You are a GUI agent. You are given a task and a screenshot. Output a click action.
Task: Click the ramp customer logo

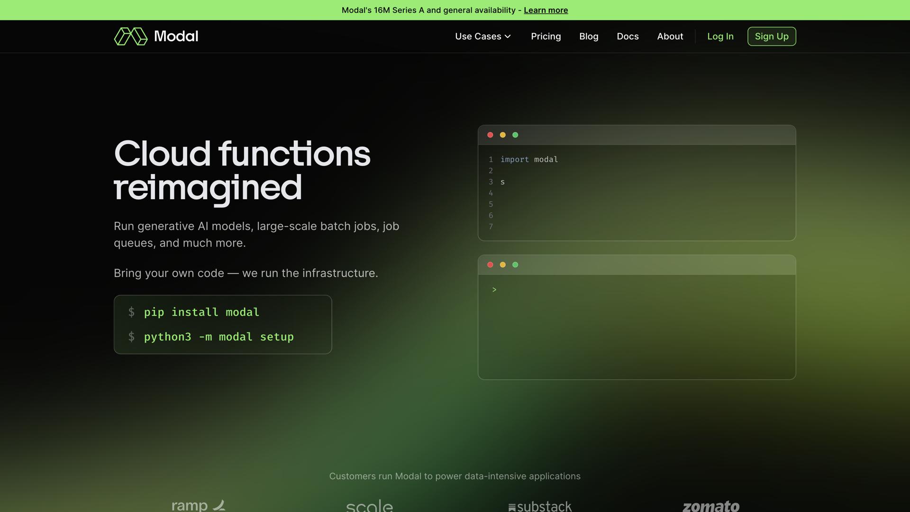(198, 505)
